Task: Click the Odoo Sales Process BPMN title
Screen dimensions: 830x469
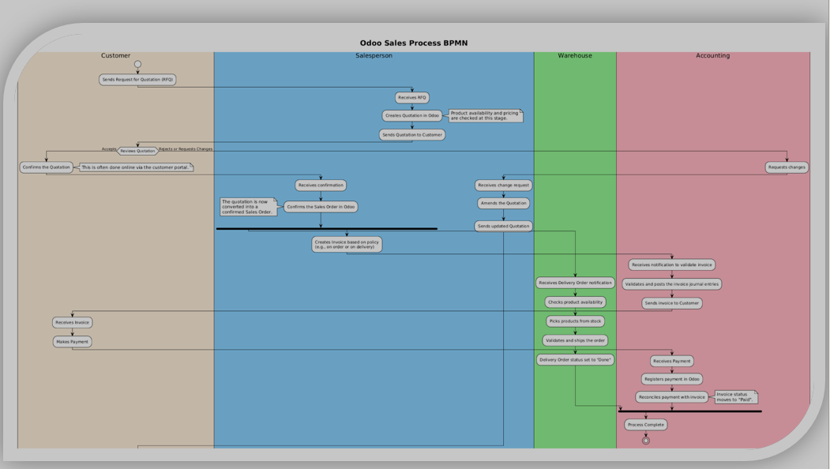Action: (414, 42)
